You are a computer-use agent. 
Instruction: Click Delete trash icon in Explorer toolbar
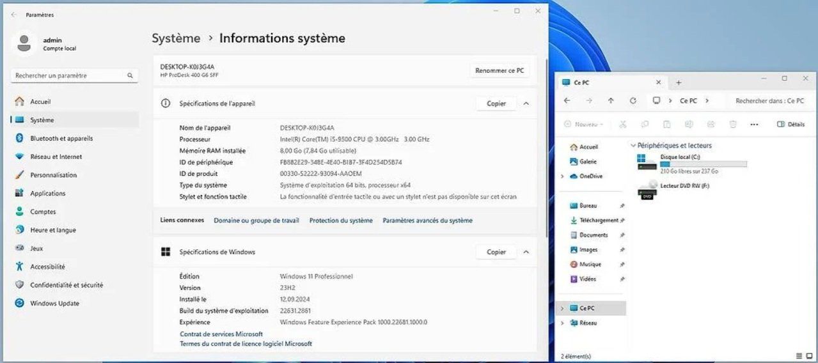click(x=733, y=125)
